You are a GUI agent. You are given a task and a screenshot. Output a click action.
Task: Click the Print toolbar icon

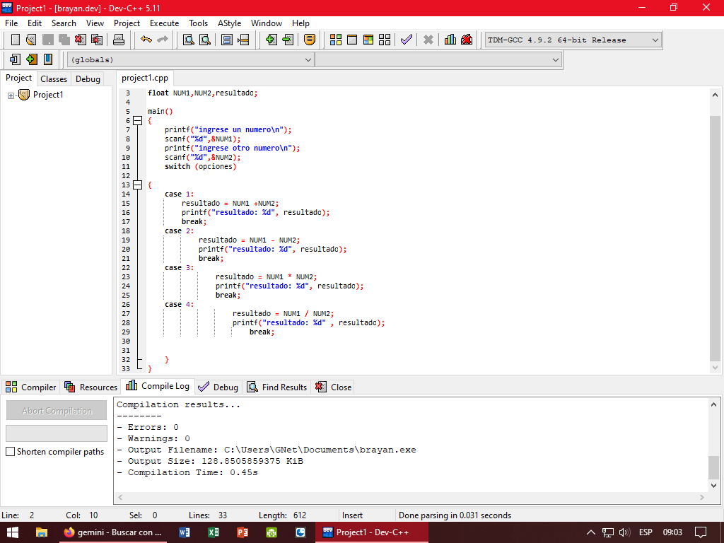coord(119,40)
